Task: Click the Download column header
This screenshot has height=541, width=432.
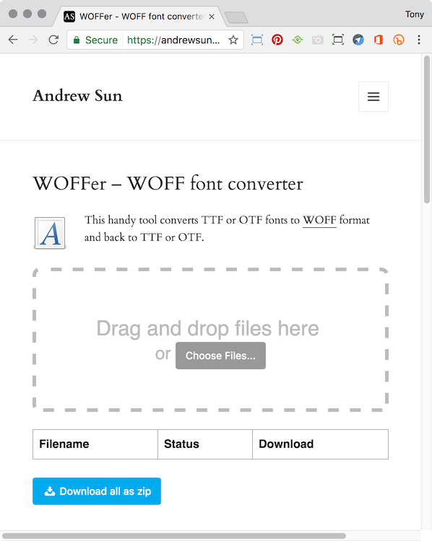Action: click(320, 444)
